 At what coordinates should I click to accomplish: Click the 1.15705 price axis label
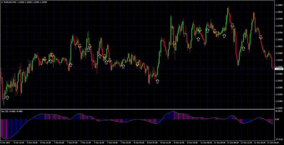coord(278,33)
